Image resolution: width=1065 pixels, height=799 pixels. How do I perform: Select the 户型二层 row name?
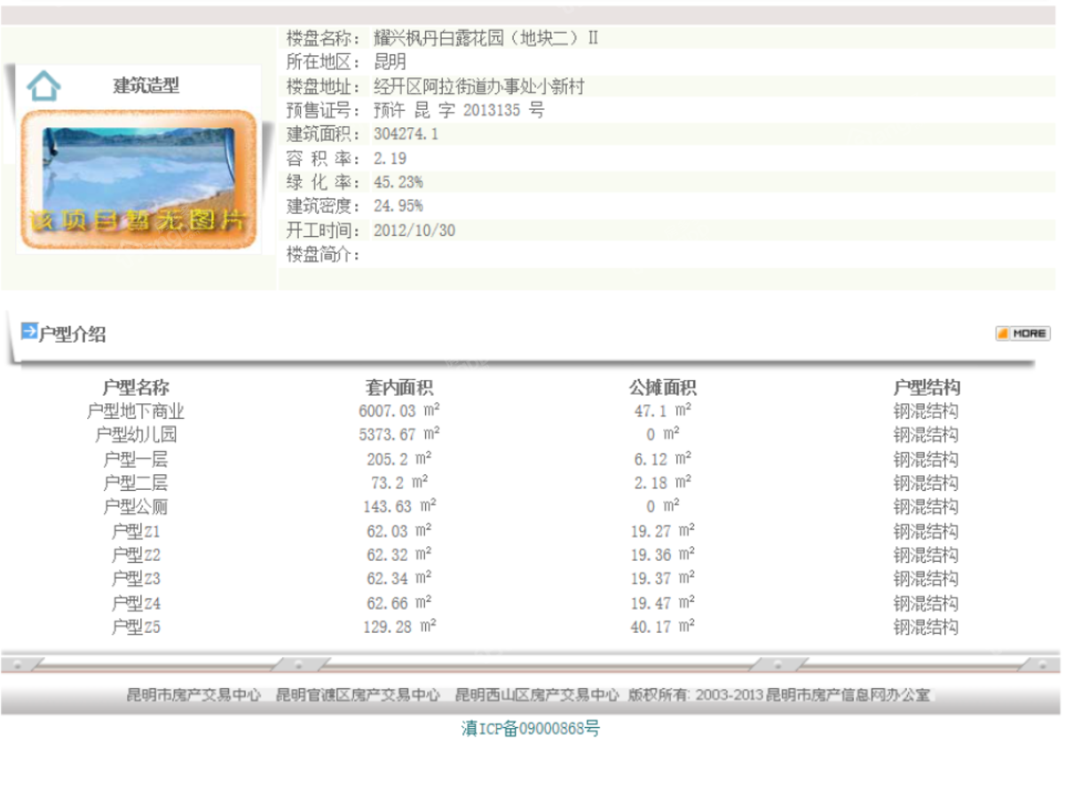click(x=136, y=484)
